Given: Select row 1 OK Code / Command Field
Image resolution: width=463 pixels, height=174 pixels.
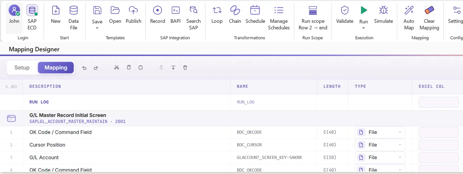Looking at the screenshot, I should 231,132.
